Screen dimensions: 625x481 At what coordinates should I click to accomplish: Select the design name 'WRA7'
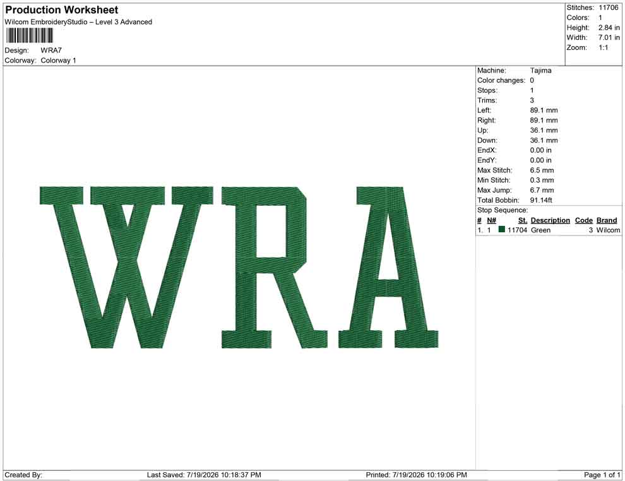coord(51,50)
